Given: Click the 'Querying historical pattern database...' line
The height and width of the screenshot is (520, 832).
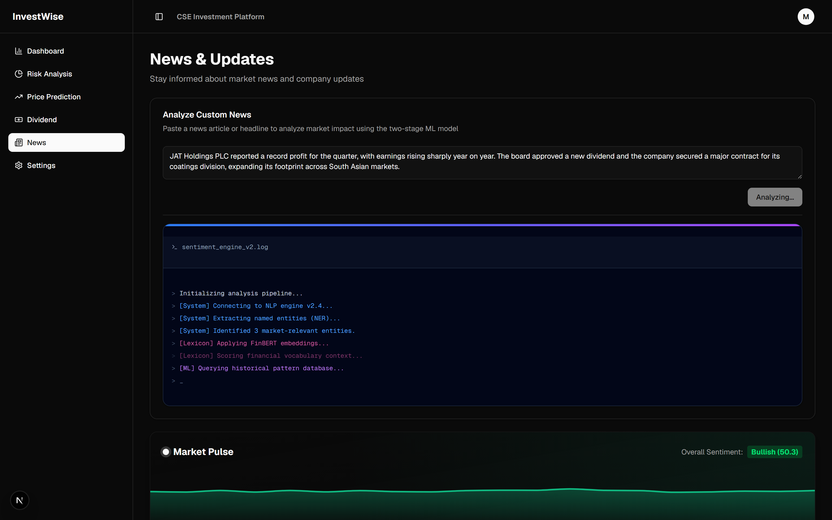Looking at the screenshot, I should tap(261, 368).
